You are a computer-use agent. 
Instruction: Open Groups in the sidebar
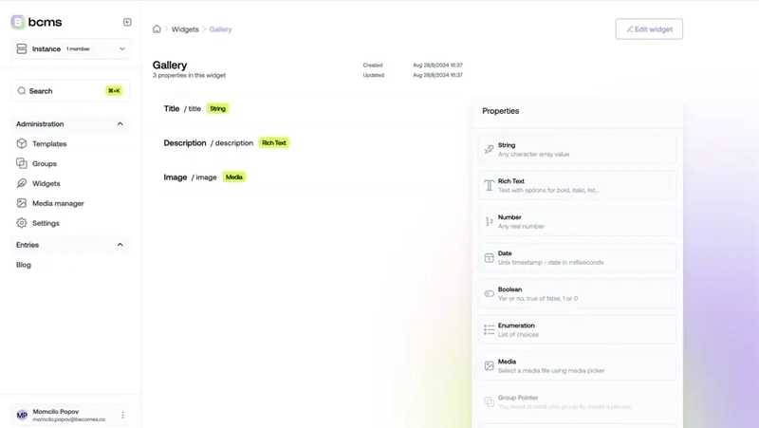45,163
